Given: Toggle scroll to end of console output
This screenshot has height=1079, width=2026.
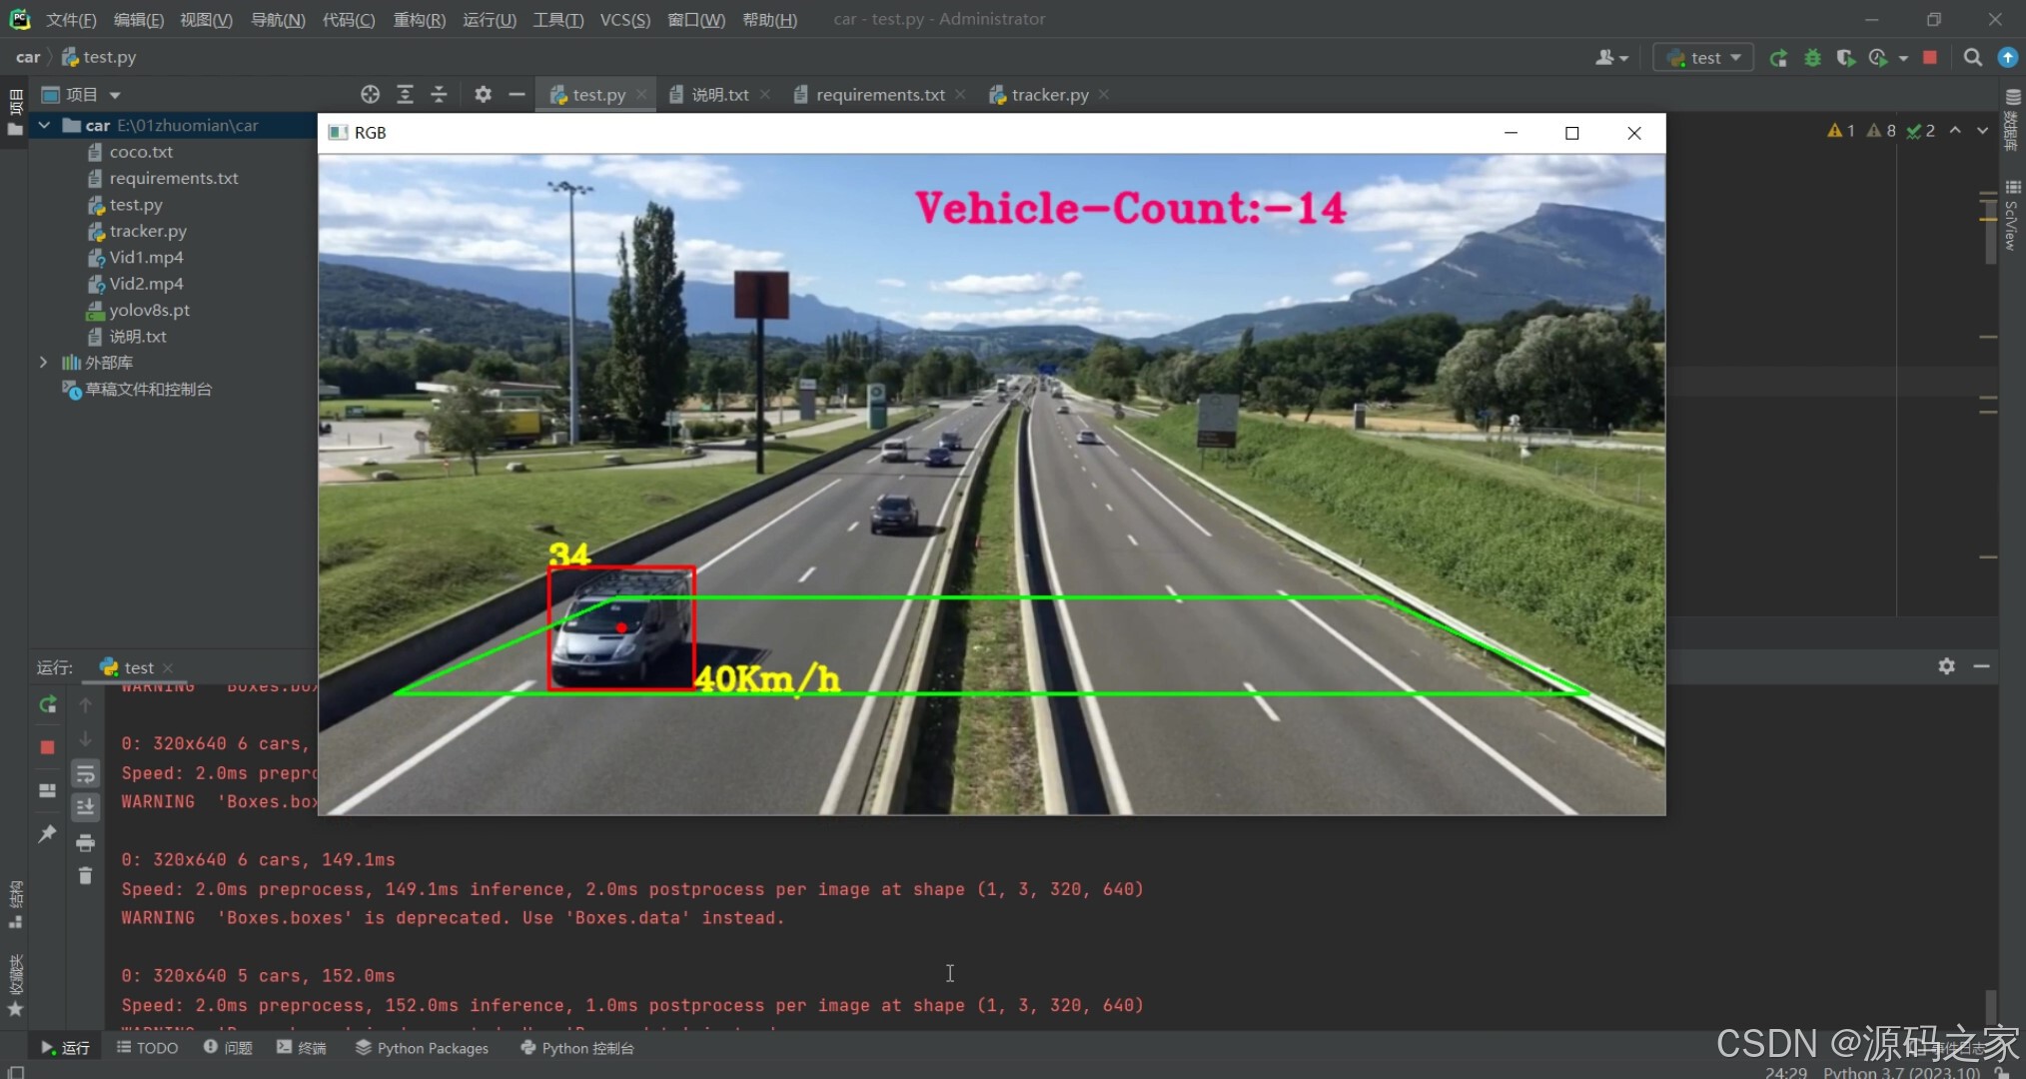Looking at the screenshot, I should 86,807.
